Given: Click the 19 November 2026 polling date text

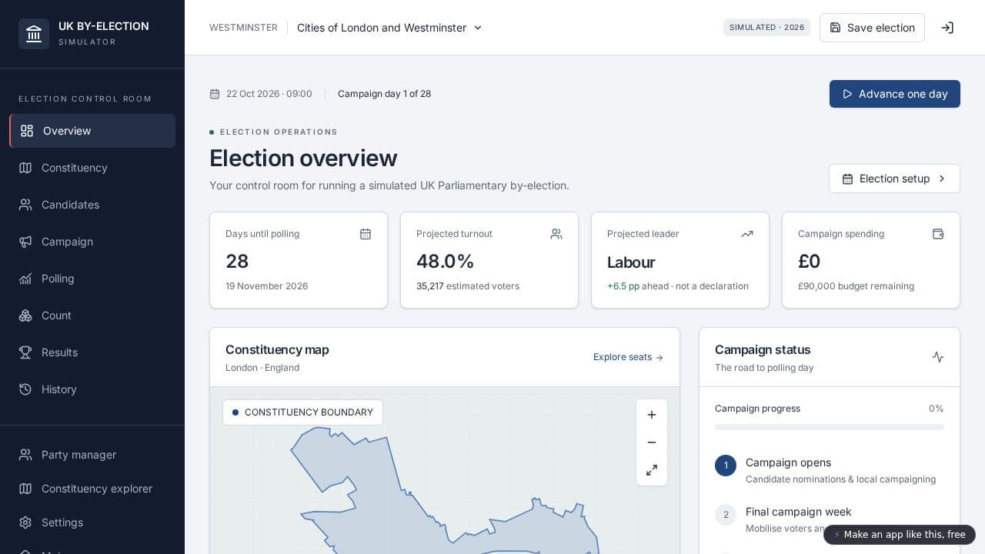Looking at the screenshot, I should pyautogui.click(x=266, y=286).
